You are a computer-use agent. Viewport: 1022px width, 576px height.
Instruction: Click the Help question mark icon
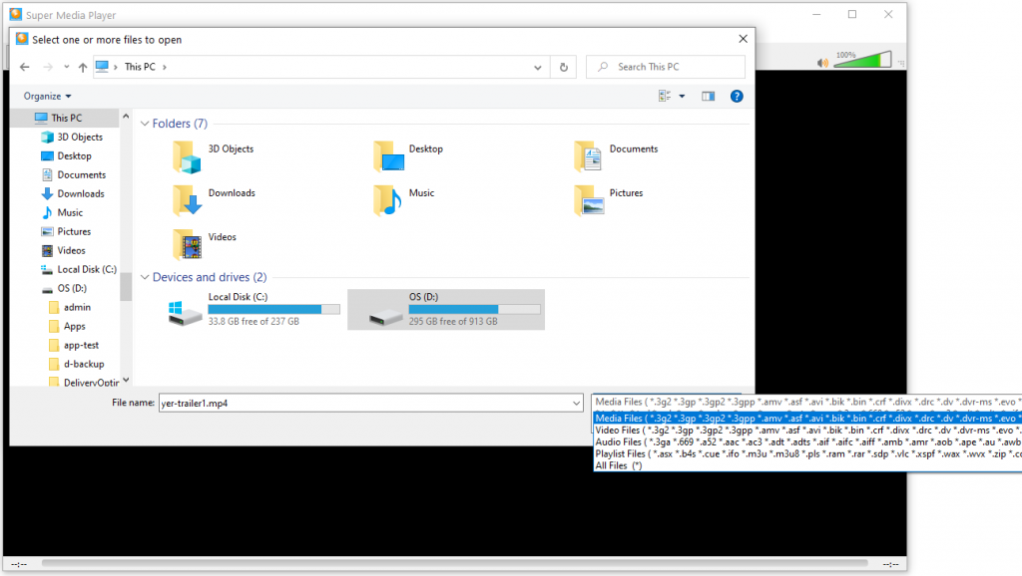tap(737, 96)
